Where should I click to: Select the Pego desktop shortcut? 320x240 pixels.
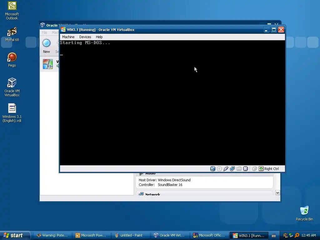[12, 60]
